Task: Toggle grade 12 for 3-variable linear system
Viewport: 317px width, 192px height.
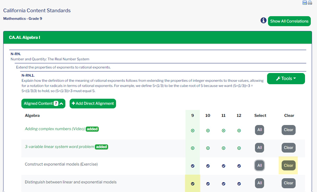Action: click(x=239, y=148)
